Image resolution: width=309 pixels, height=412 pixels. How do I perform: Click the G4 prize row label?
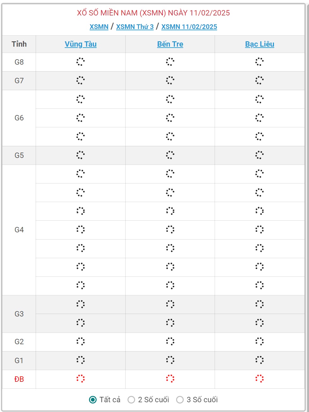19,230
